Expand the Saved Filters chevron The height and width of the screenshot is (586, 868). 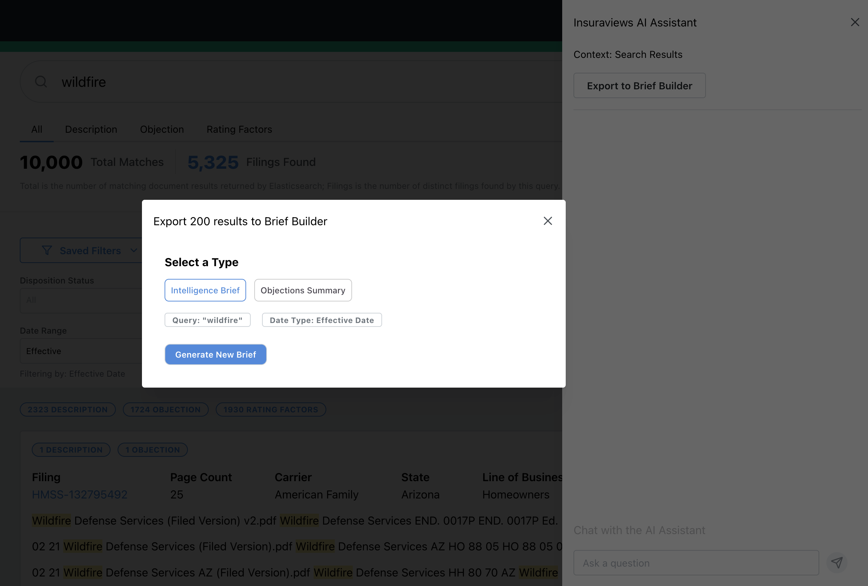[134, 250]
